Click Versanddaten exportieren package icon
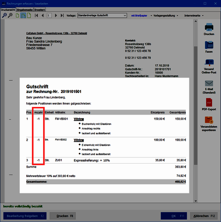221x222 pixels. tap(209, 120)
